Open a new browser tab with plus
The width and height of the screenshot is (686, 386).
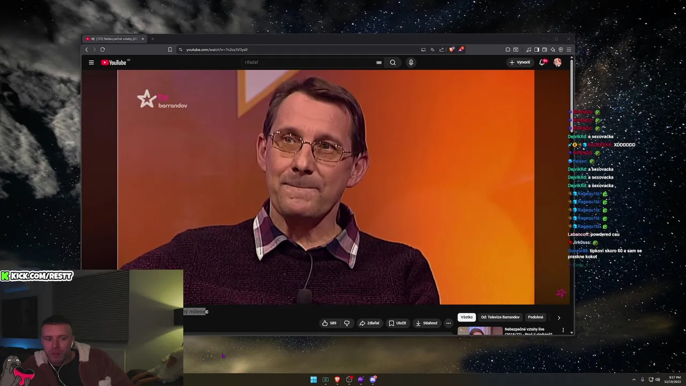coord(152,39)
